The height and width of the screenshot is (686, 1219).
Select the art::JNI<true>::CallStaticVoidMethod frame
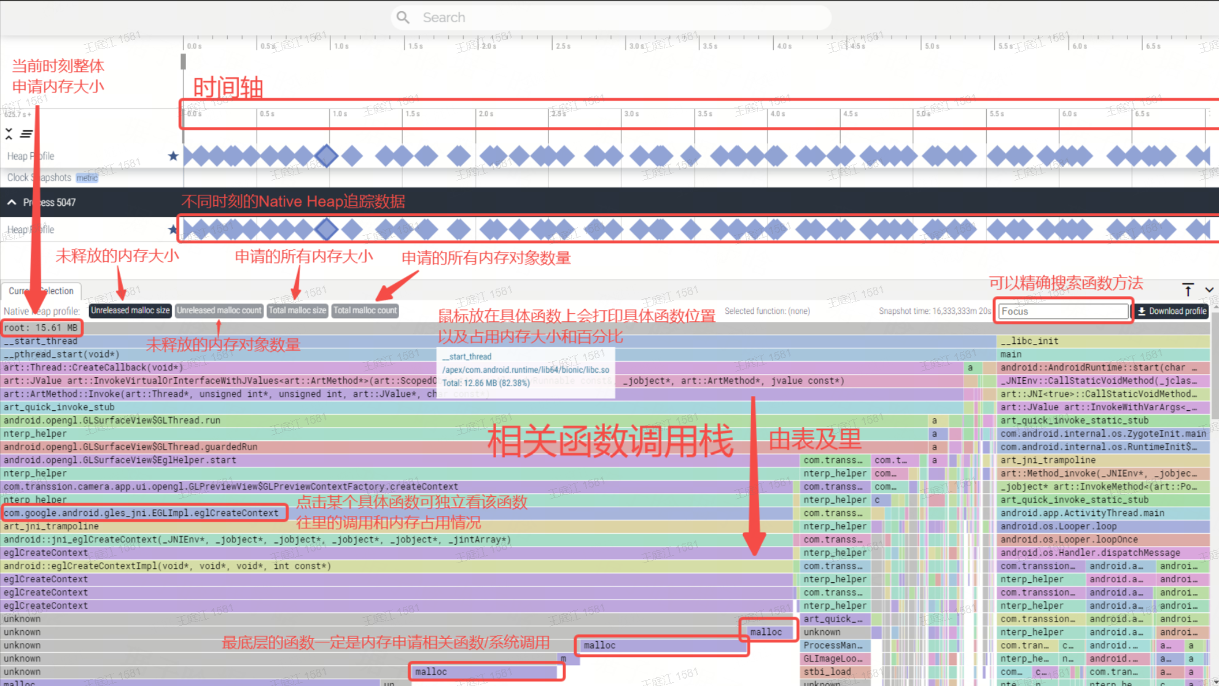(1104, 394)
